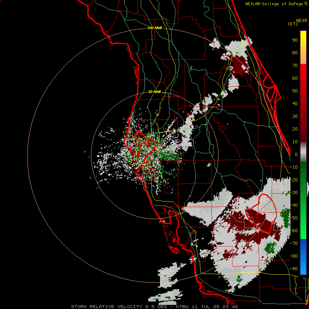This screenshot has height=309, width=309.
Task: Click the 50 NMI range ring label
Action: pos(154,92)
